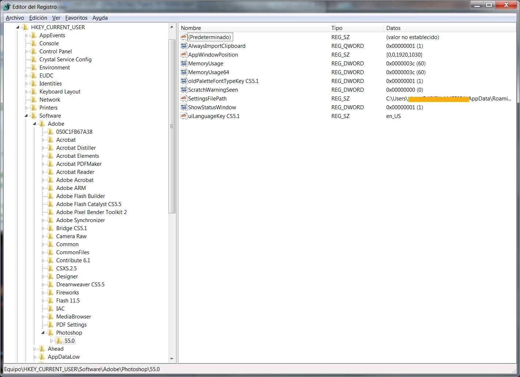This screenshot has width=520, height=377.
Task: Select the Keyboard Layout key
Action: 60,92
